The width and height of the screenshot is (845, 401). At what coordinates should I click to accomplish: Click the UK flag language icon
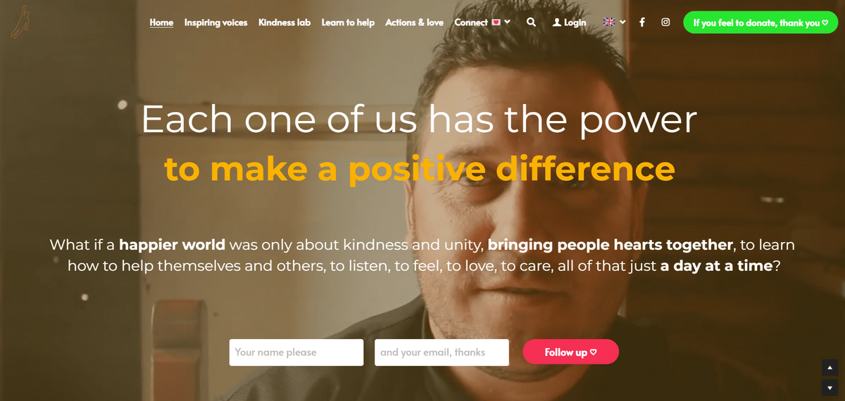coord(609,23)
